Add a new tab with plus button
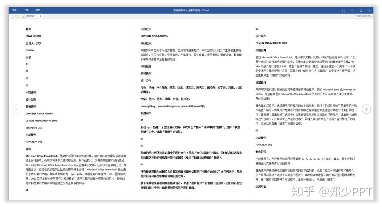The image size is (382, 207). [x=41, y=16]
